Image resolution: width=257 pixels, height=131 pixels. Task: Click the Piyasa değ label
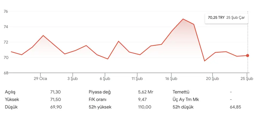pyautogui.click(x=100, y=92)
